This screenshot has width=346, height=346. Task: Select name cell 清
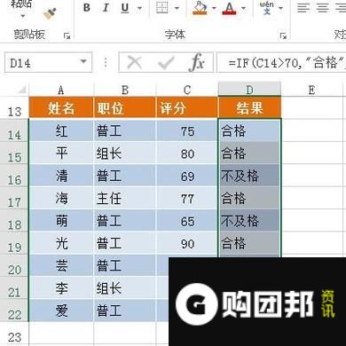(61, 176)
